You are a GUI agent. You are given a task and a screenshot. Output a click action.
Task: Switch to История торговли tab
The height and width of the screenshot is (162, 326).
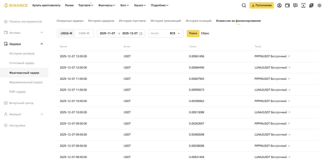point(132,21)
